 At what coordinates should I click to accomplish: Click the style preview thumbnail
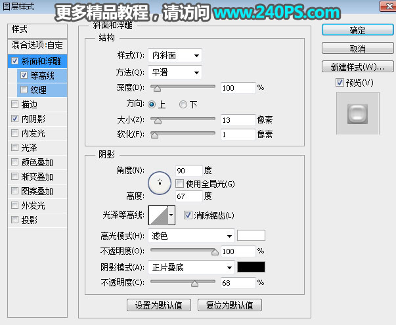pyautogui.click(x=358, y=114)
